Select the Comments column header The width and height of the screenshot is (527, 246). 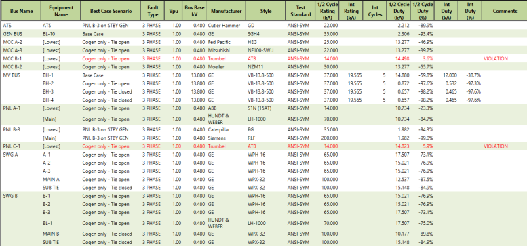505,11
